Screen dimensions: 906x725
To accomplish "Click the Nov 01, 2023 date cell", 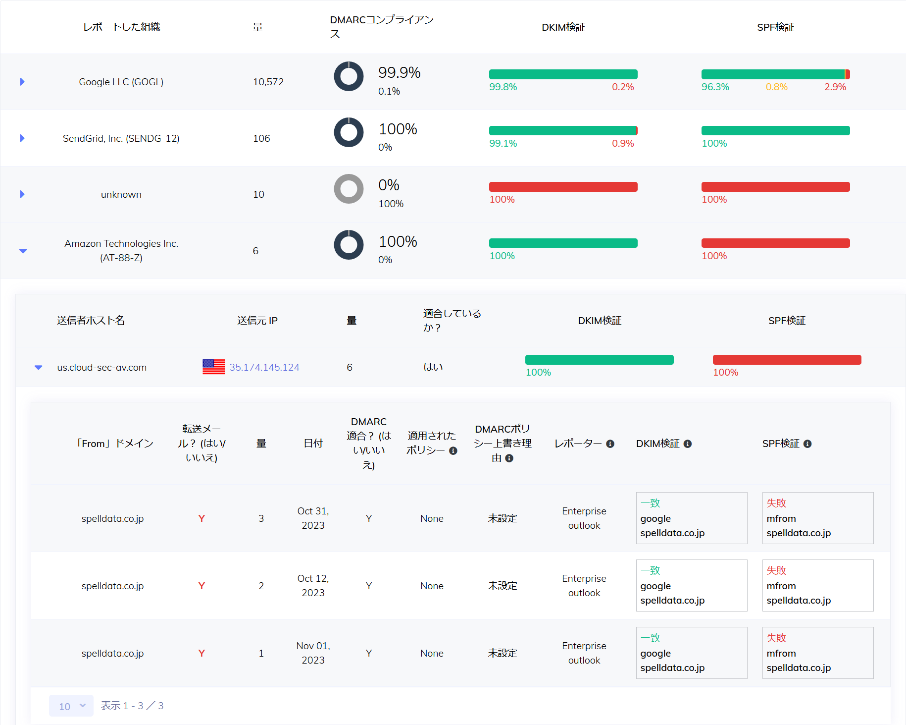I will (313, 653).
